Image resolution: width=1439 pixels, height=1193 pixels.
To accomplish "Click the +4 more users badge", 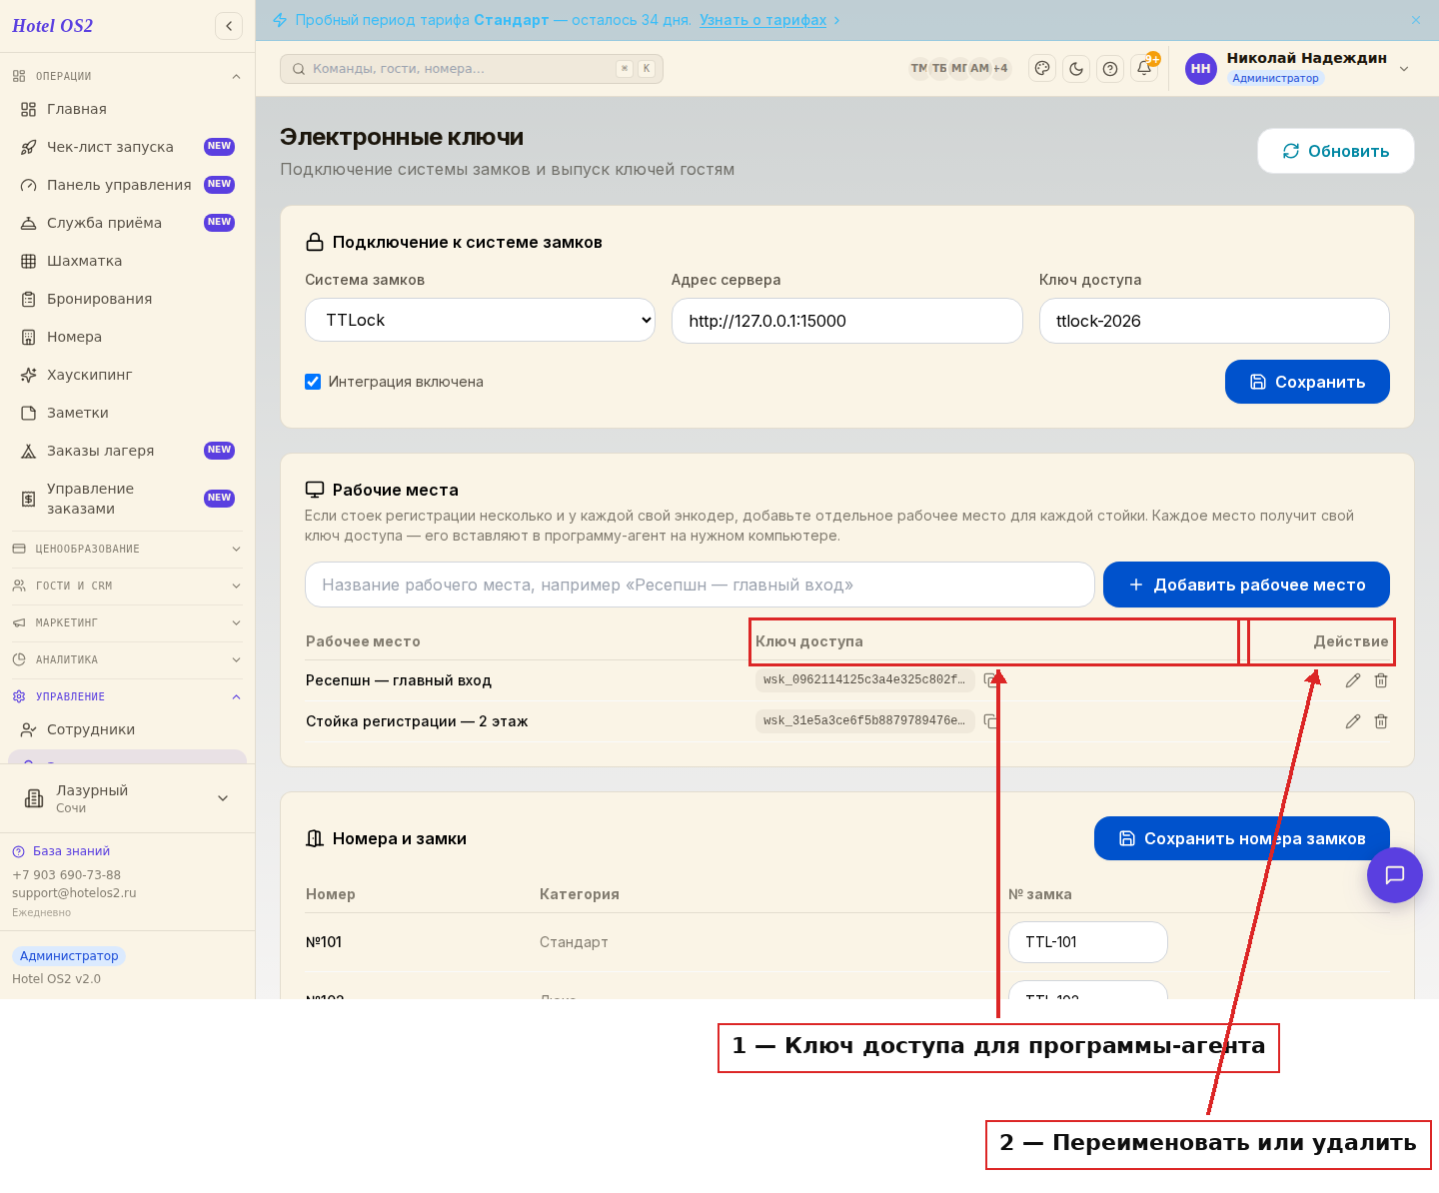I will tap(1000, 69).
